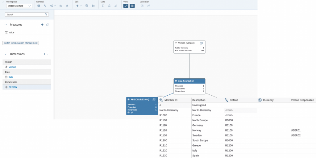Select the R1000 member ID cell
316x158 pixels.
175,115
